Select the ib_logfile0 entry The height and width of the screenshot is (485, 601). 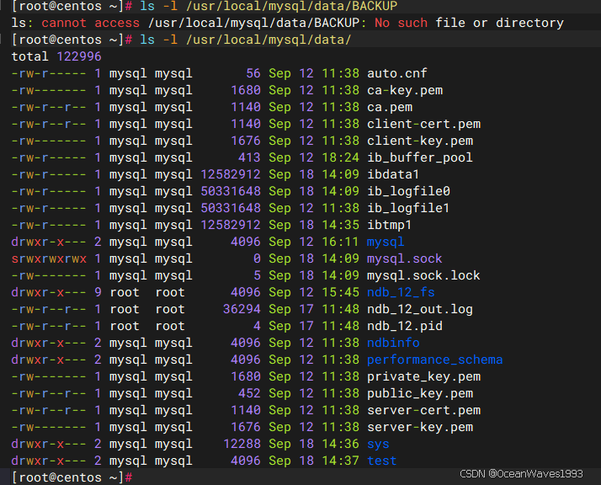pyautogui.click(x=408, y=191)
